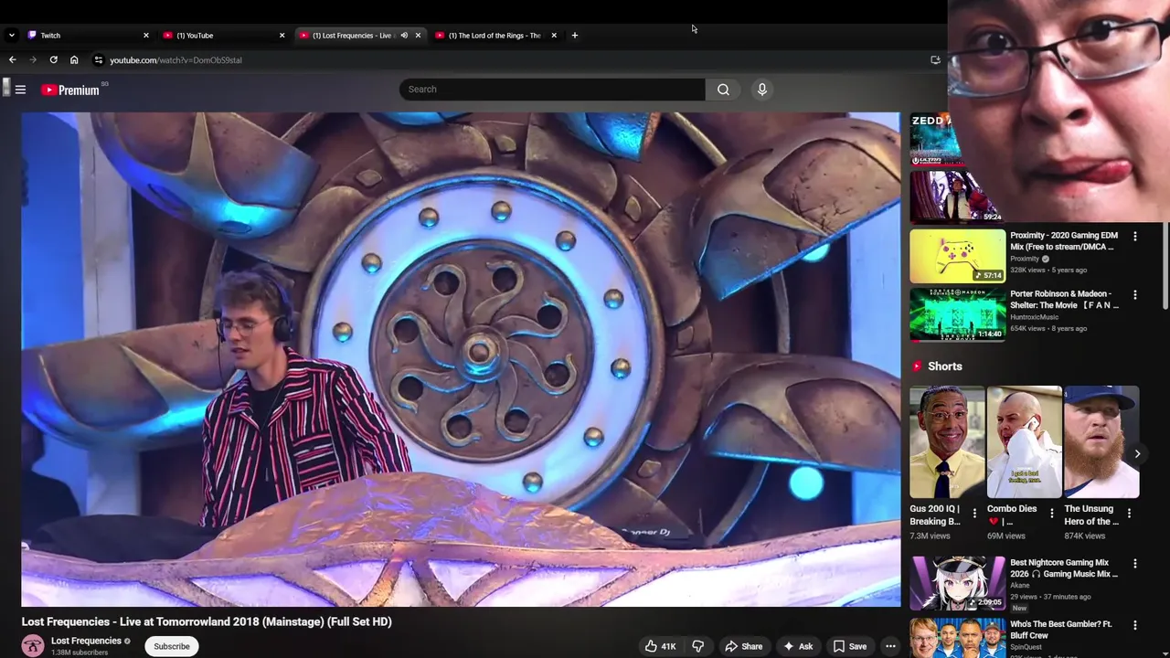Subscribe to Lost Frequencies
1170x658 pixels.
click(172, 646)
